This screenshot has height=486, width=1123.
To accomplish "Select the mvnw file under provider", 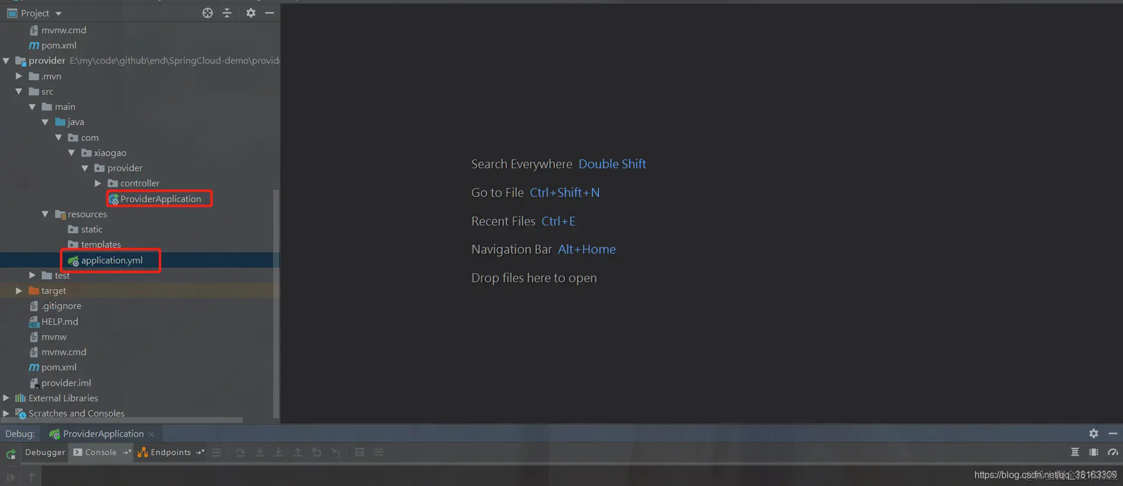I will (54, 336).
